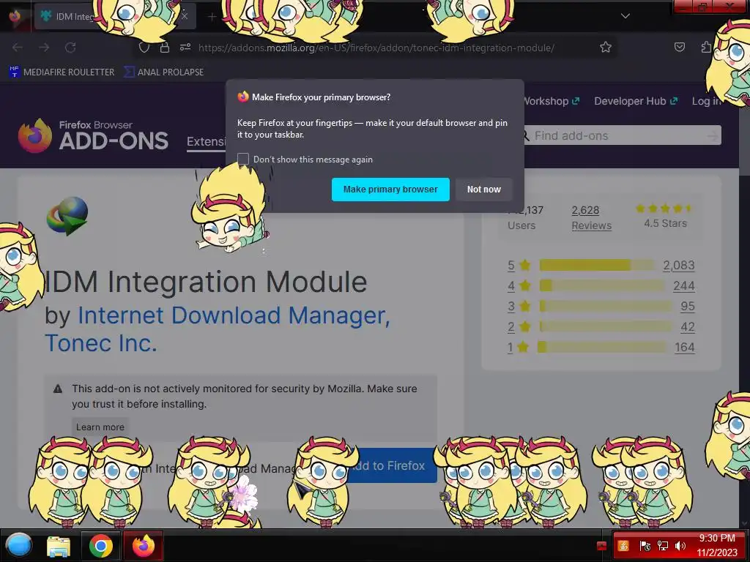Dismiss dialog with Not now
Screen dimensions: 750x562
click(x=483, y=190)
